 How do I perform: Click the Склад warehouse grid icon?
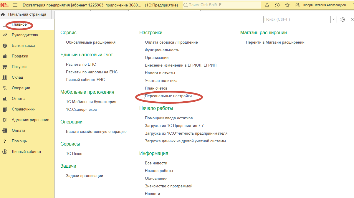5,77
